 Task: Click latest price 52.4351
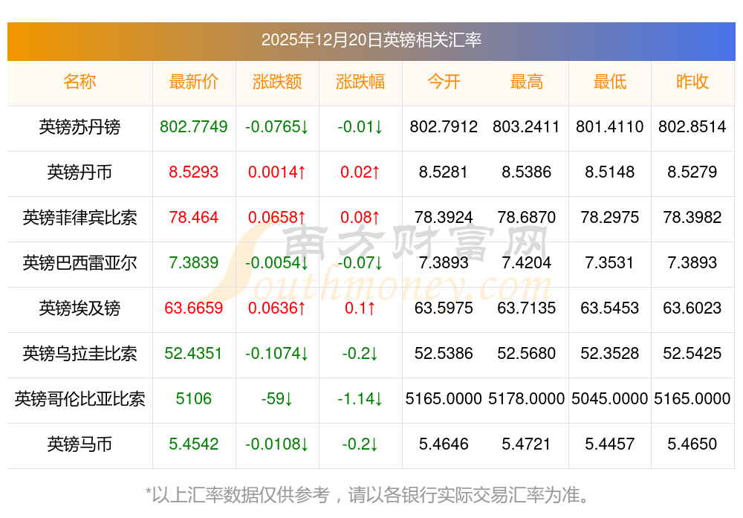[193, 354]
